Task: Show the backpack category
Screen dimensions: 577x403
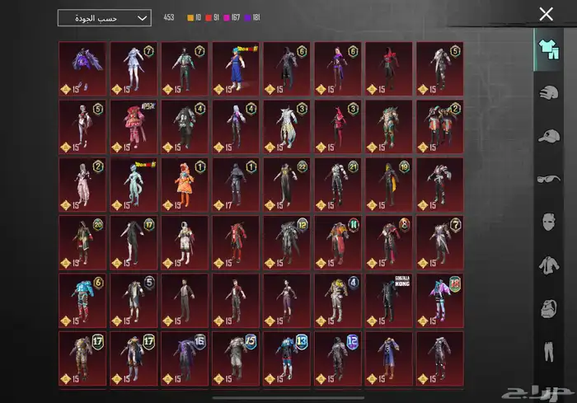Action: point(547,309)
